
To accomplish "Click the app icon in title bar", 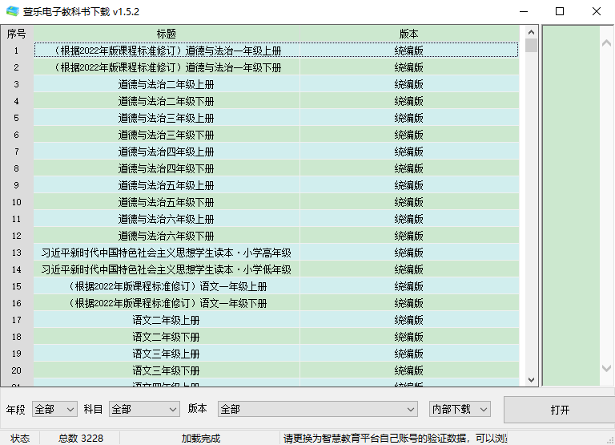I will 12,11.
